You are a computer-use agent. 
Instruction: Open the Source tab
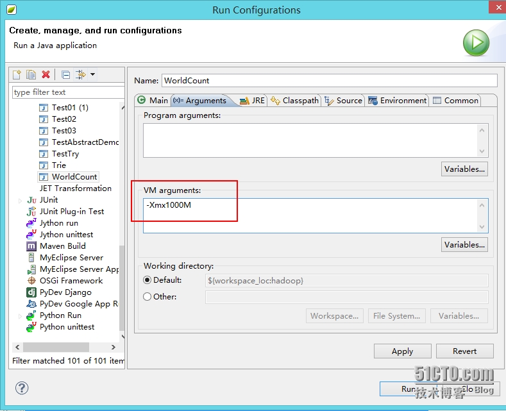point(343,100)
